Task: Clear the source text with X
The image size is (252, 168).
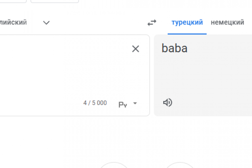Action: pos(136,49)
